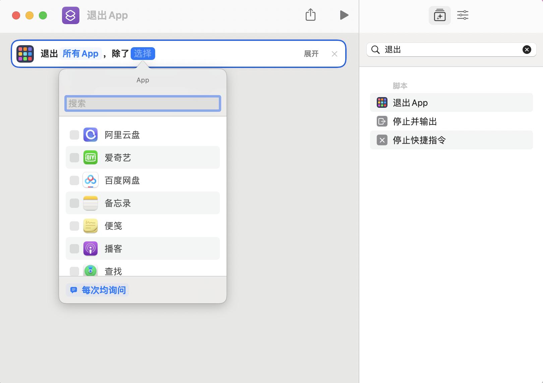Check the 播客 app checkbox

click(x=74, y=248)
